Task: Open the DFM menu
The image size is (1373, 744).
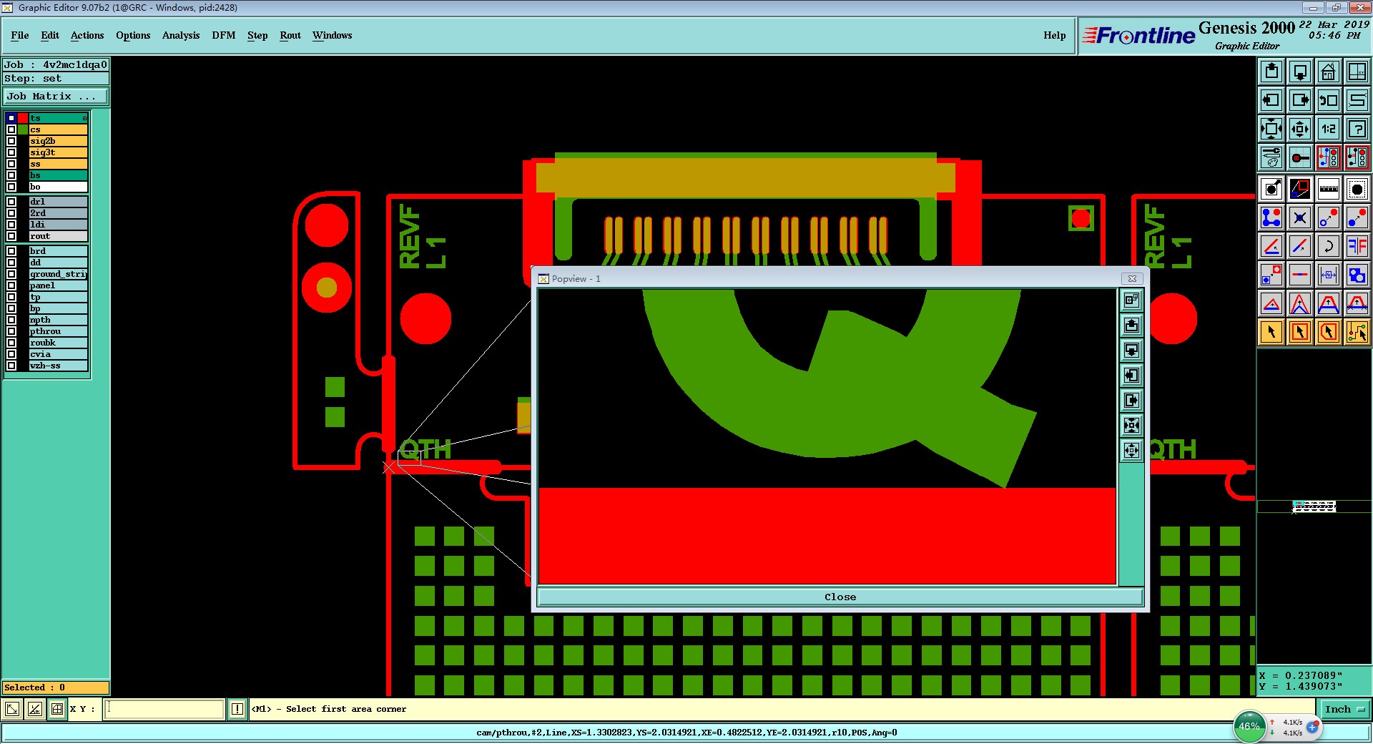Action: click(x=224, y=35)
